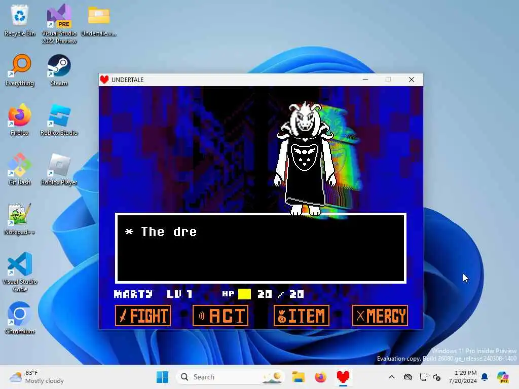The width and height of the screenshot is (519, 389).
Task: Click the LV 1 level text
Action: tap(179, 294)
